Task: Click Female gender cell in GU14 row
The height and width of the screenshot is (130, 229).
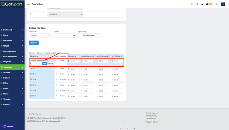Action: [63, 79]
